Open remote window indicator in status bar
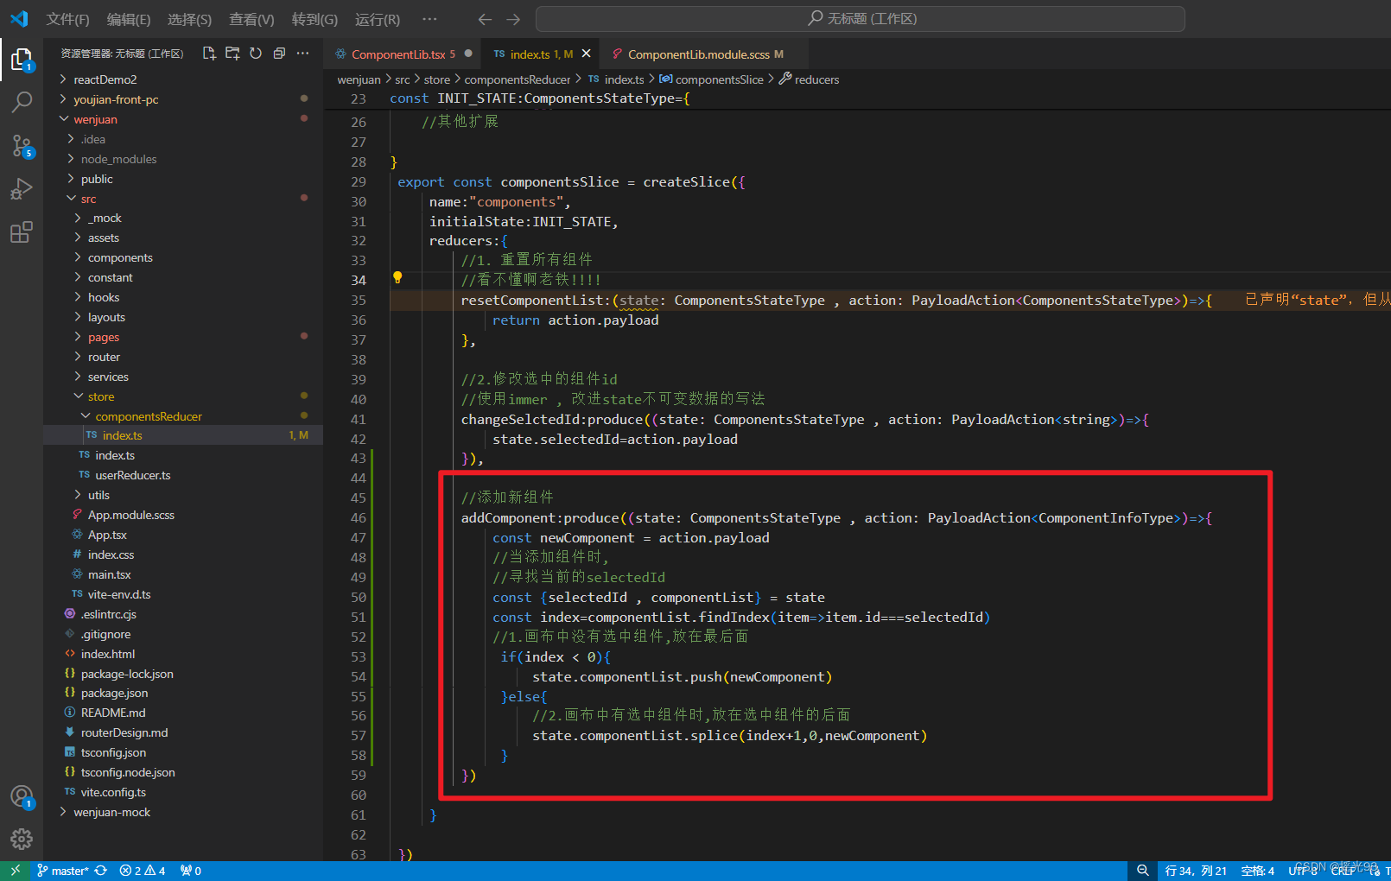The width and height of the screenshot is (1391, 881). (16, 871)
